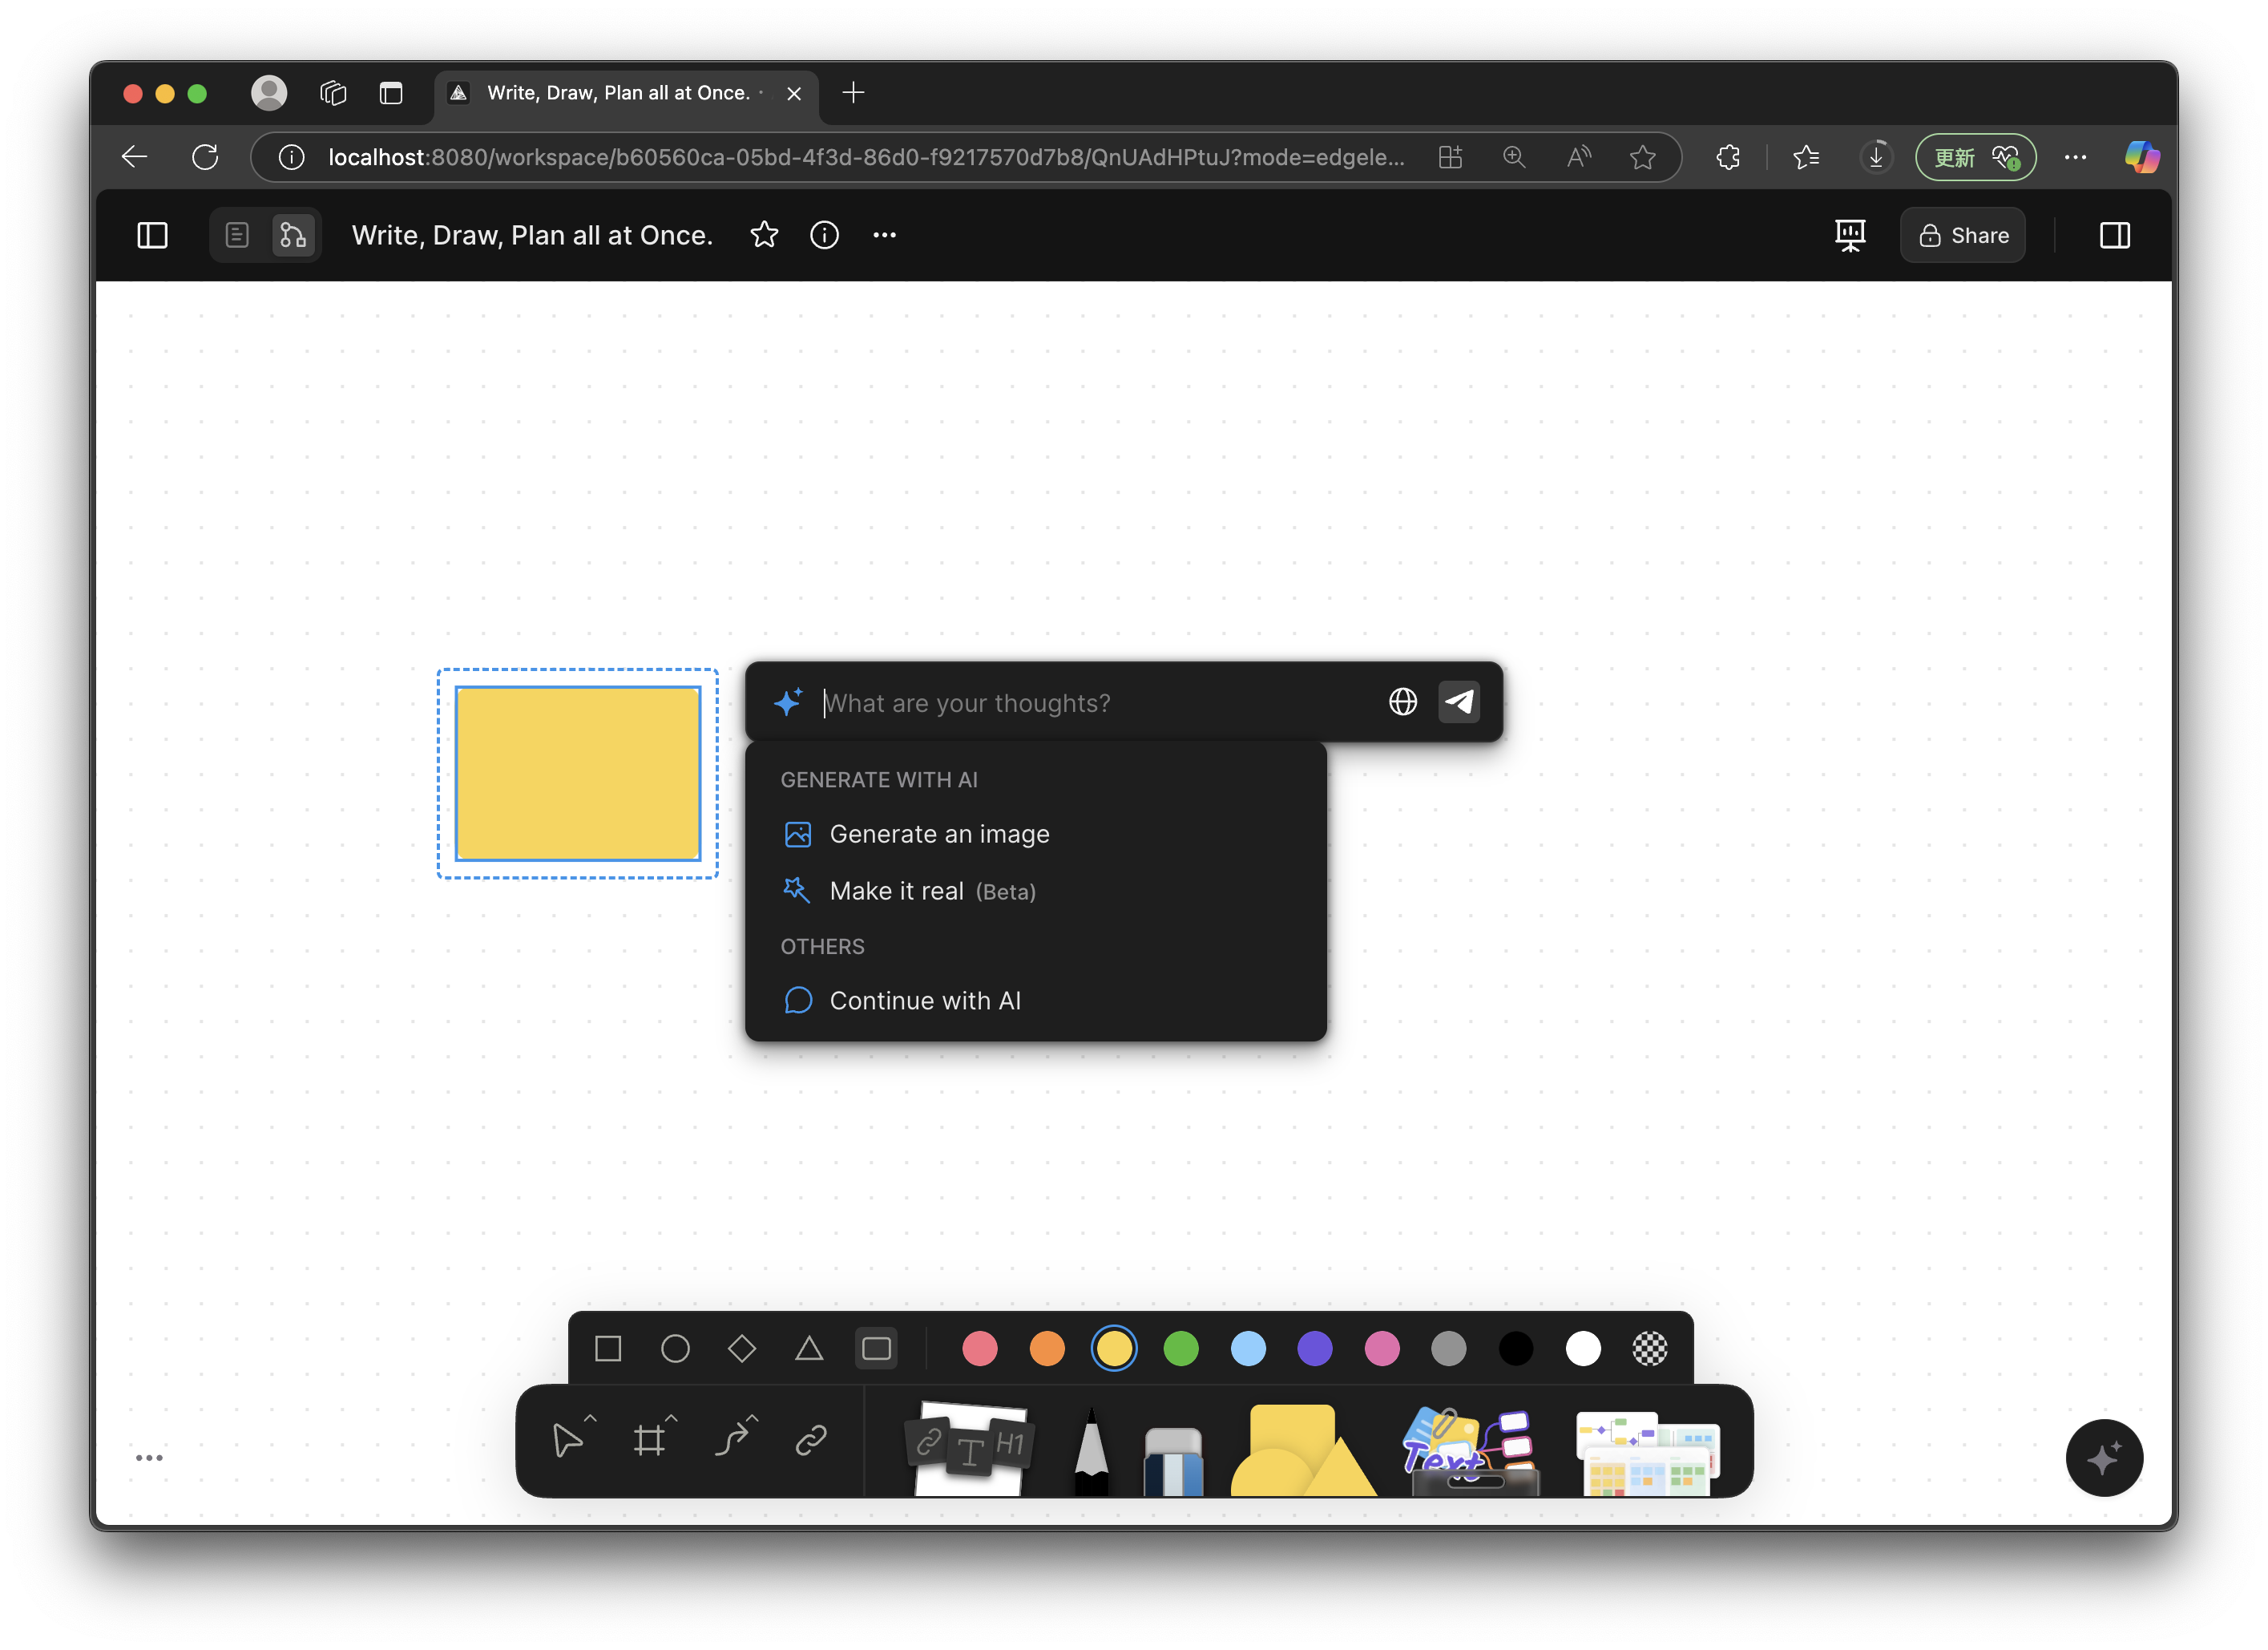The height and width of the screenshot is (1650, 2268).
Task: Click the Share button
Action: 1963,235
